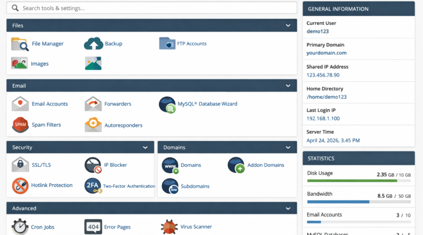Open the Addon Domains globe icon

click(236, 165)
